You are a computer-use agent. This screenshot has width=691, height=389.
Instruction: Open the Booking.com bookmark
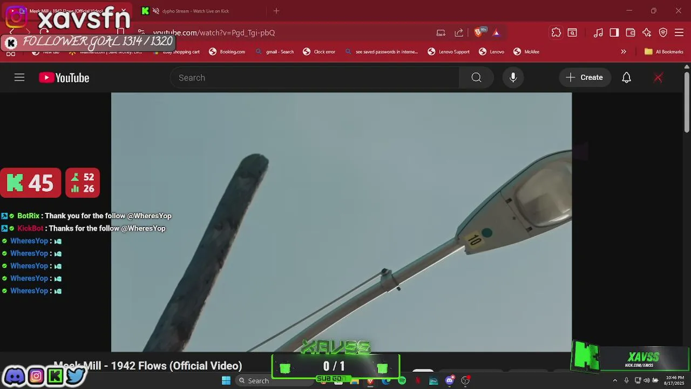pos(227,52)
